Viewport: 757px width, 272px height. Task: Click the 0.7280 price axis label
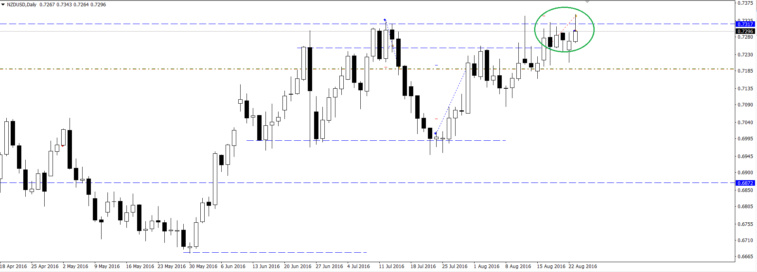pyautogui.click(x=746, y=37)
